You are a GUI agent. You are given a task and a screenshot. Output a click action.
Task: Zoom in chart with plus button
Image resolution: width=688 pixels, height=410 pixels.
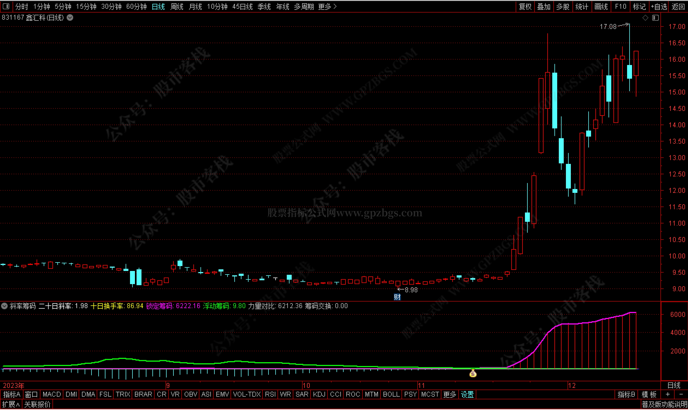click(668, 394)
